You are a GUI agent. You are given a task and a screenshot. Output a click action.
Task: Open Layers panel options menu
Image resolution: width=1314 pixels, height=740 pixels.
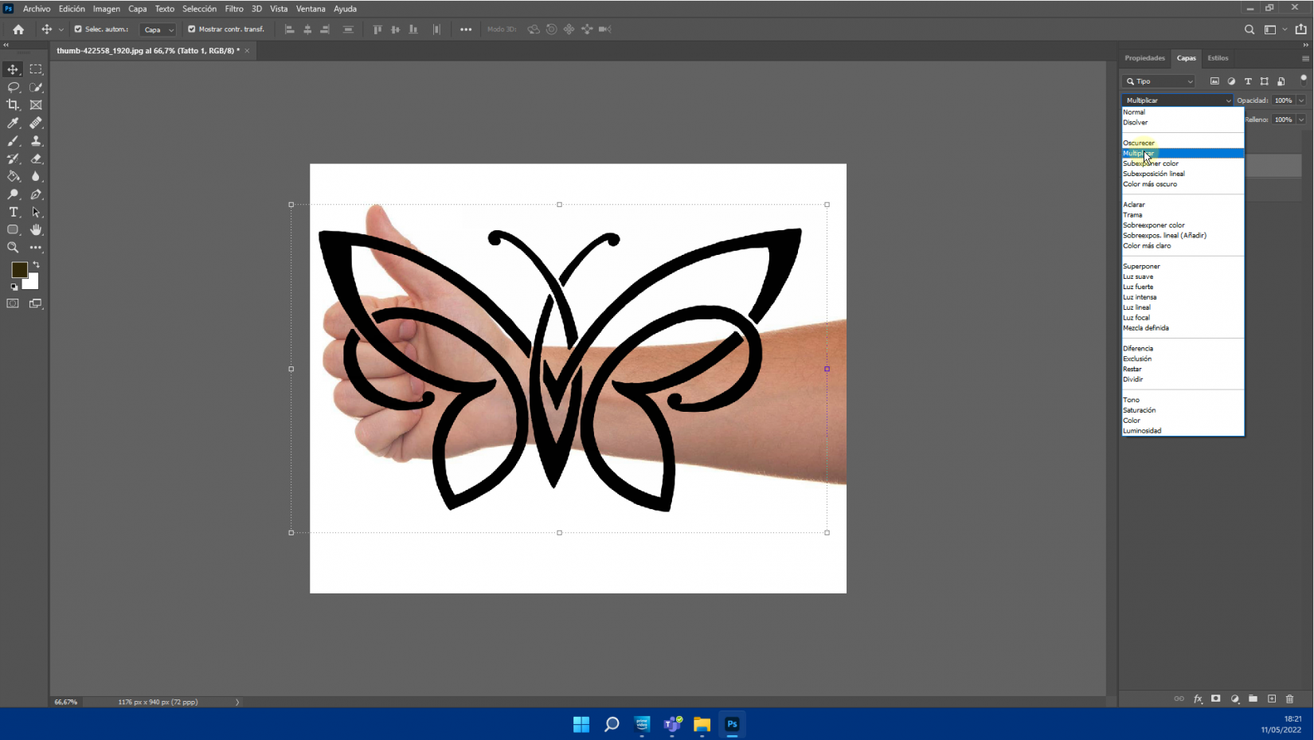(x=1305, y=58)
